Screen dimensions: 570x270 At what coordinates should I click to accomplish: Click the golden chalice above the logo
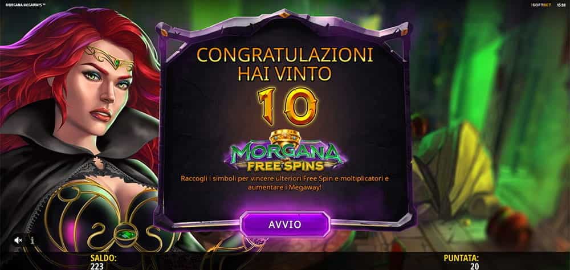click(x=285, y=137)
